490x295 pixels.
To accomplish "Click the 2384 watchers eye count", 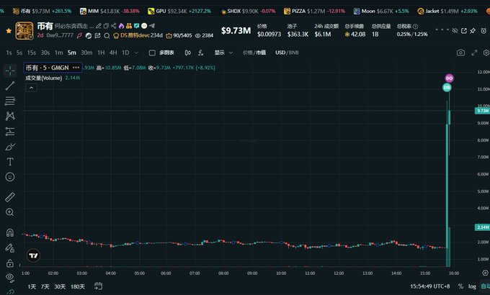I will click(x=204, y=35).
